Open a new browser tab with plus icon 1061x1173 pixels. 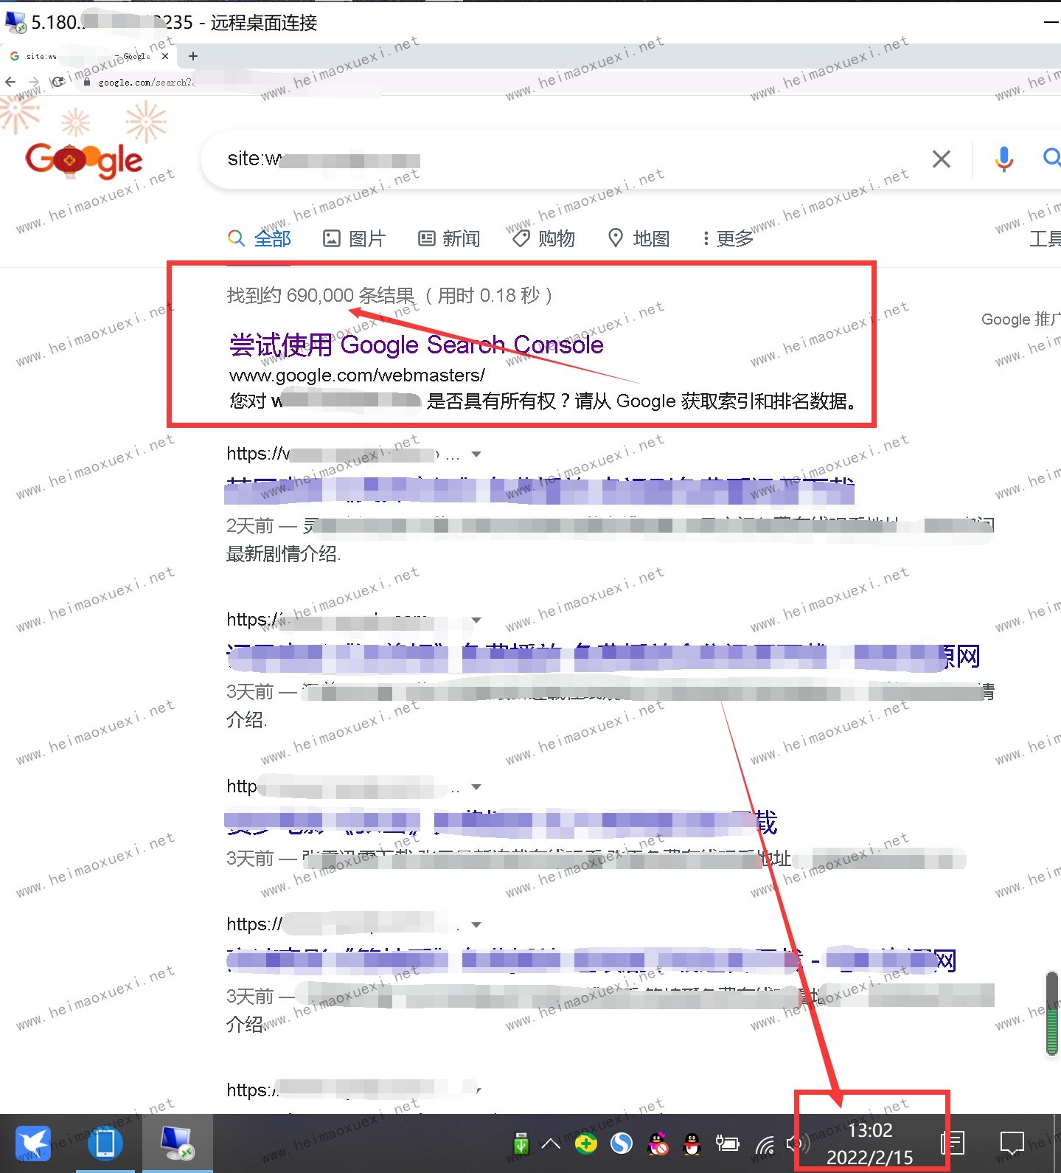click(193, 56)
